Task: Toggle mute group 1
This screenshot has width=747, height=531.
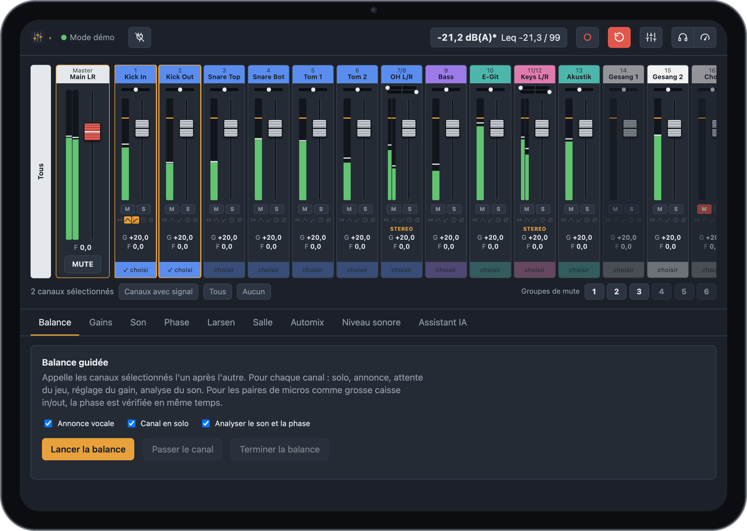Action: click(594, 292)
